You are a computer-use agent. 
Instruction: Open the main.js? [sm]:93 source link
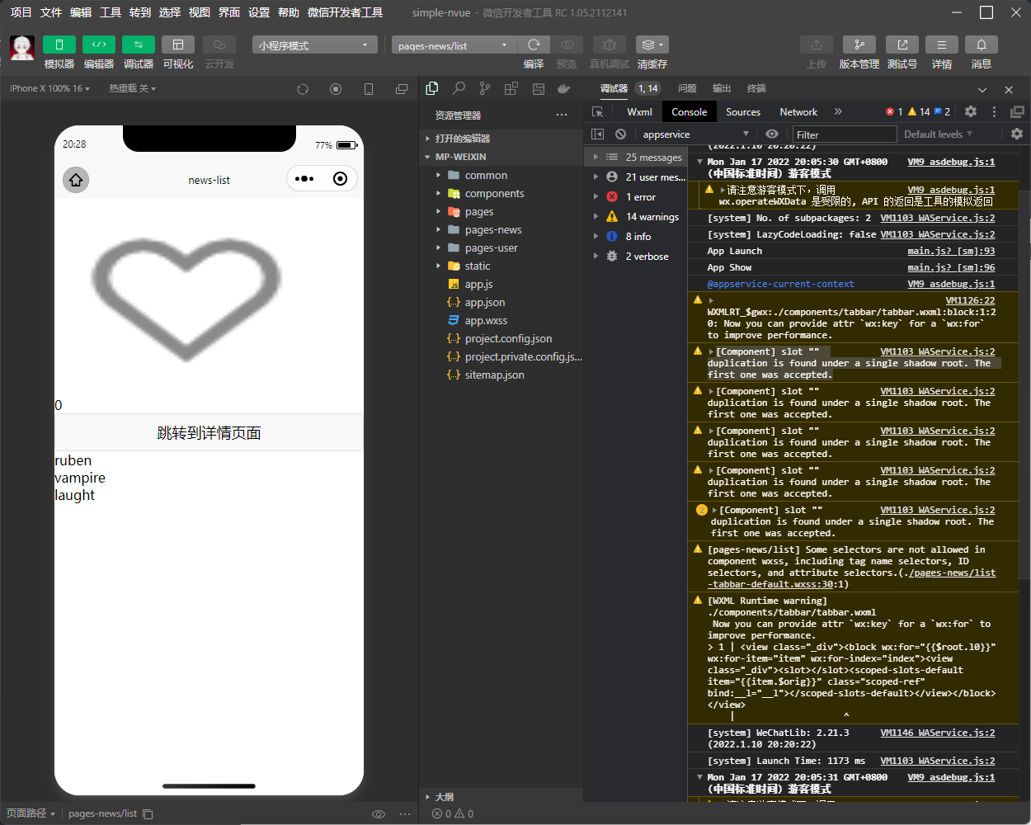pyautogui.click(x=951, y=251)
